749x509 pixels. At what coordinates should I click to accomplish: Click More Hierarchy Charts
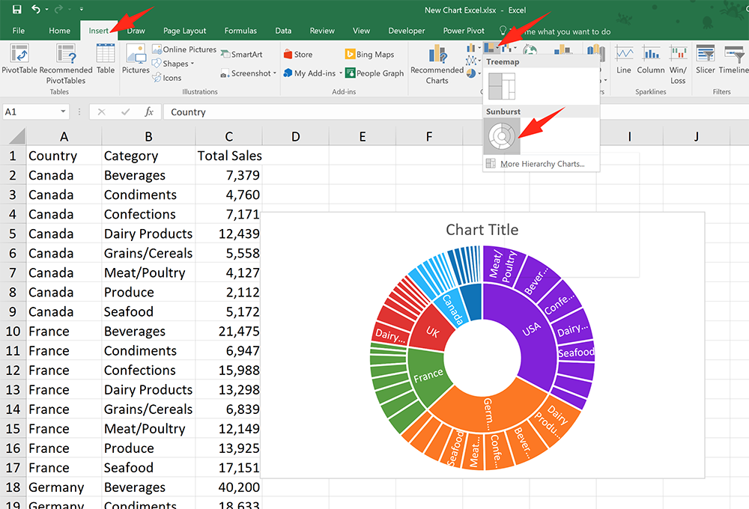click(x=541, y=163)
